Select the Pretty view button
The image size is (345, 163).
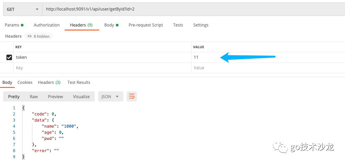[x=14, y=96]
